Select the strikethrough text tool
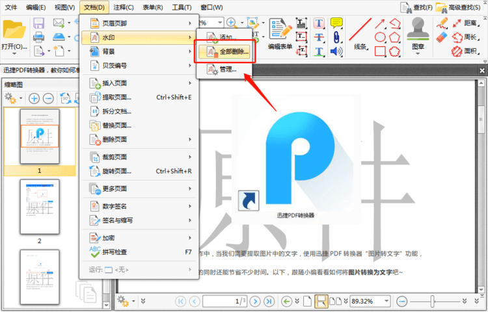 click(319, 37)
